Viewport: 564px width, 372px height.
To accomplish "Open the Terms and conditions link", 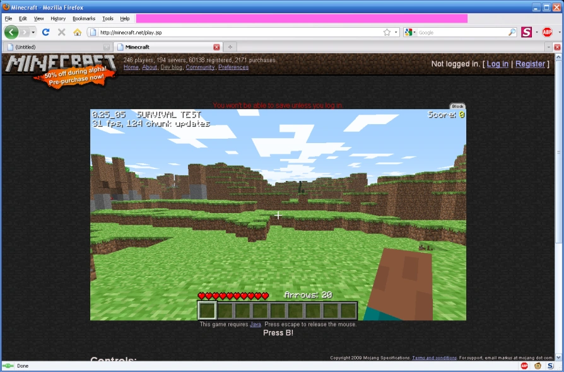I will pyautogui.click(x=435, y=358).
